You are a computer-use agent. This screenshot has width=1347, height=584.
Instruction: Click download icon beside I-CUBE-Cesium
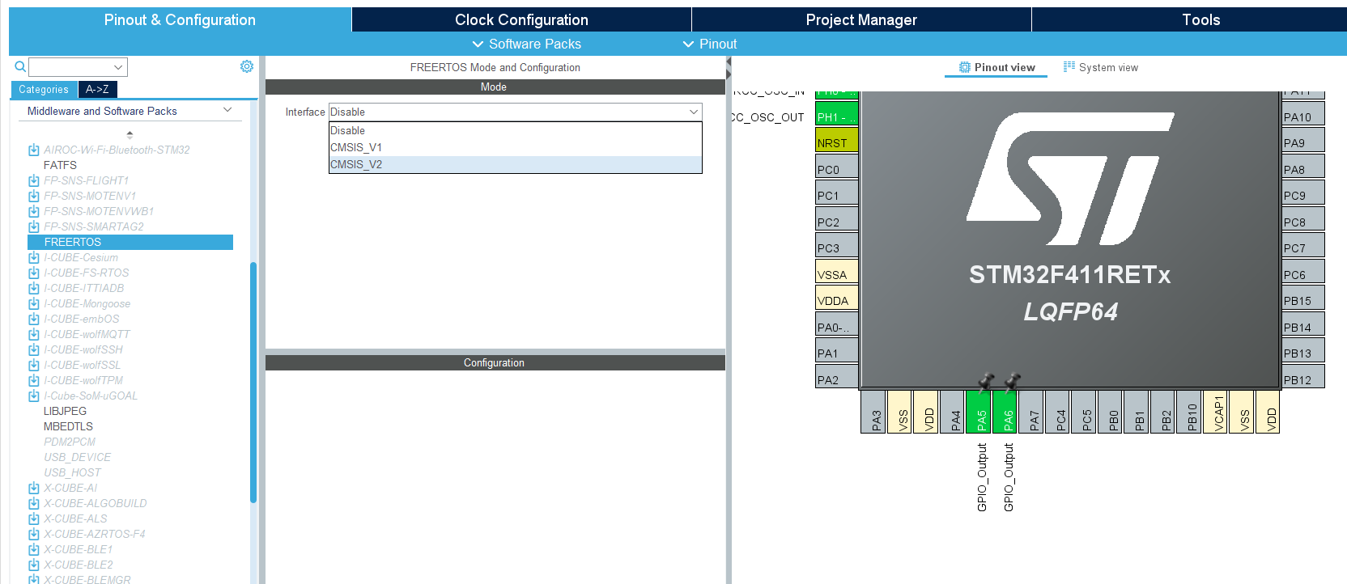pyautogui.click(x=34, y=257)
